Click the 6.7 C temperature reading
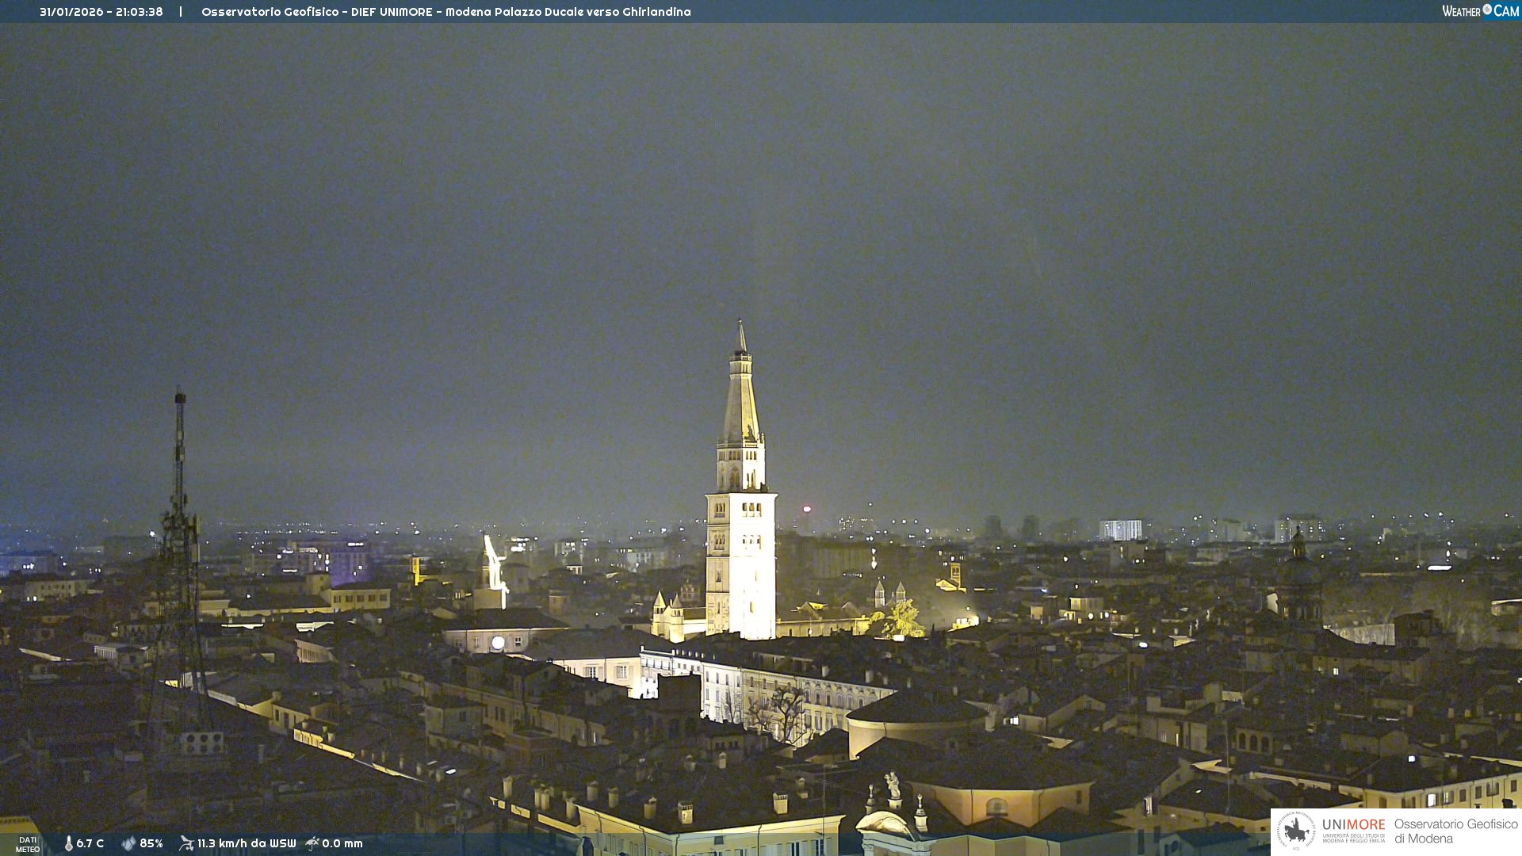Image resolution: width=1522 pixels, height=856 pixels. pyautogui.click(x=90, y=843)
